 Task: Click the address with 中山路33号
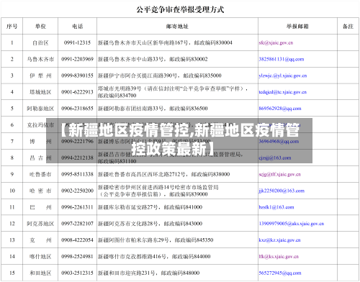153,59
